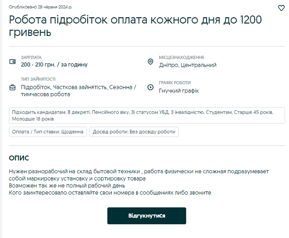The width and height of the screenshot is (289, 238).
Task: Click the Гнучкий графік schedule text
Action: pyautogui.click(x=179, y=91)
